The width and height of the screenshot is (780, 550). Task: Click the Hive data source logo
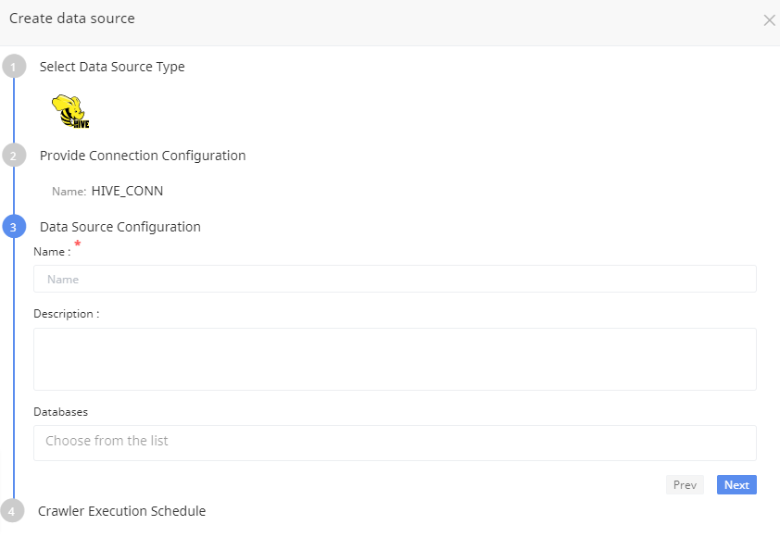click(x=70, y=111)
